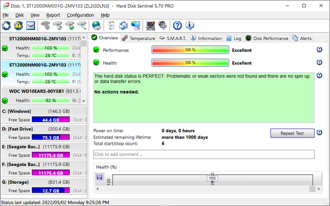This screenshot has height=206, width=330.
Task: Click the globe icon in the toolbar
Action: pyautogui.click(x=96, y=25)
